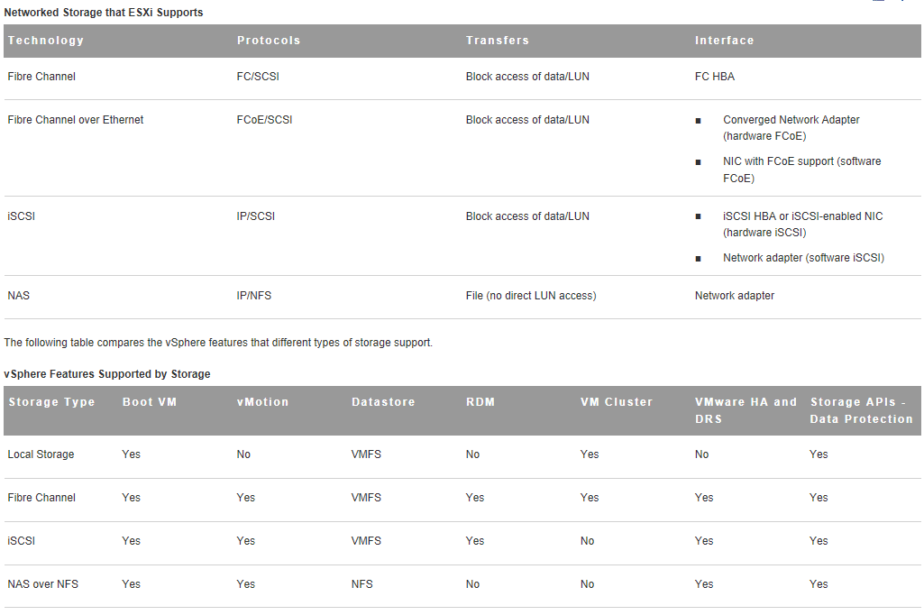924x615 pixels.
Task: Select the RDM column header
Action: click(x=480, y=402)
